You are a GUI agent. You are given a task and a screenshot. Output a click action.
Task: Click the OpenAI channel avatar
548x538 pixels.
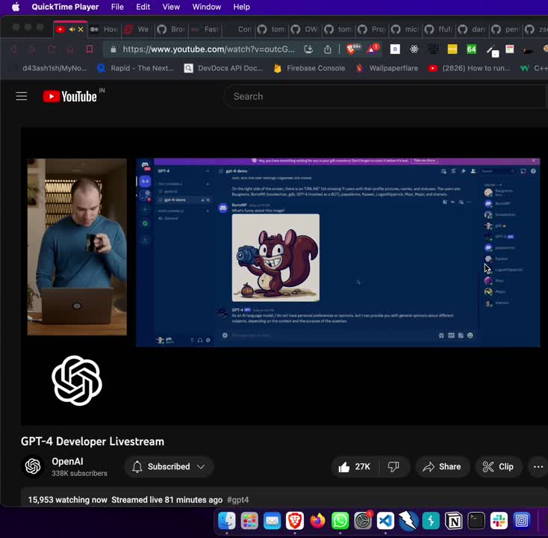[x=33, y=467]
